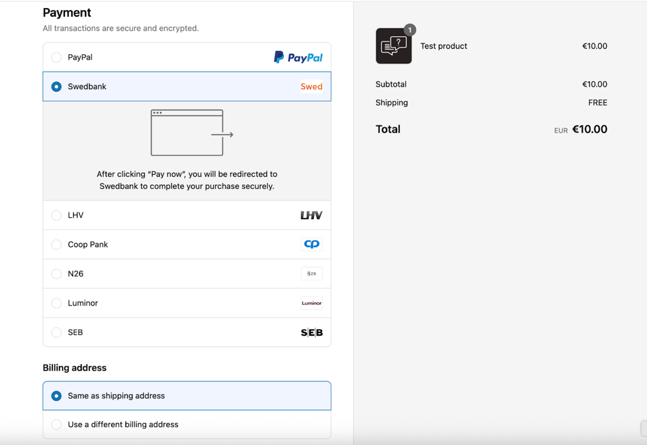Open the Test product thumbnail
The height and width of the screenshot is (445, 647).
click(394, 46)
